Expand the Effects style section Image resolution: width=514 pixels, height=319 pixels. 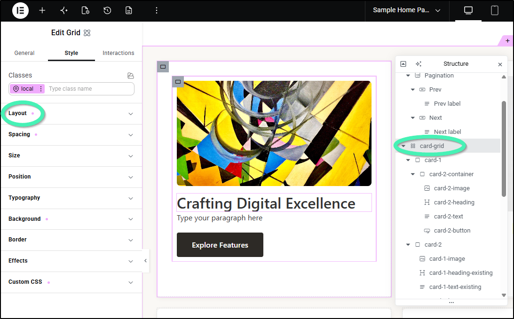tap(71, 261)
